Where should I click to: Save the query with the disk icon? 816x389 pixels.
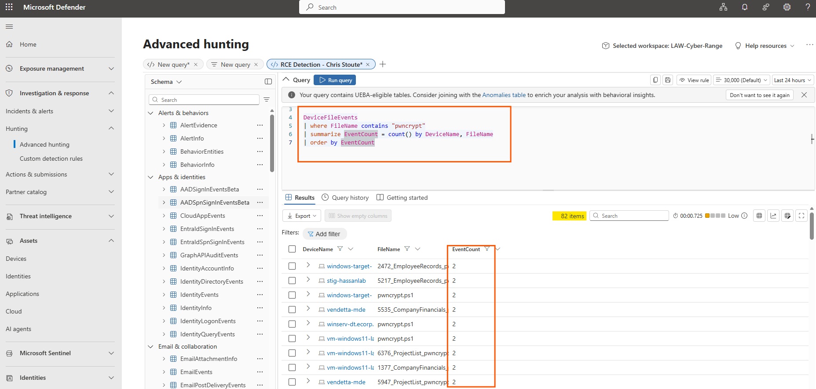pyautogui.click(x=668, y=80)
